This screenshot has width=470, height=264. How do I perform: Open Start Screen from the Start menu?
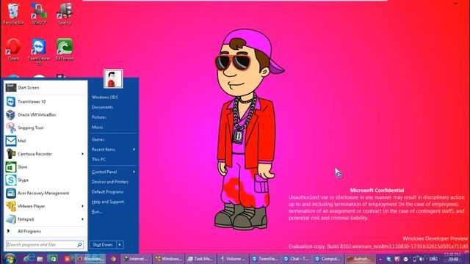pyautogui.click(x=46, y=88)
